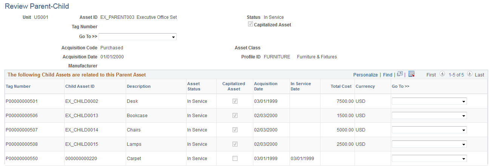This screenshot has width=490, height=168.
Task: Click the Acquisition Date column header
Action: (x=266, y=86)
